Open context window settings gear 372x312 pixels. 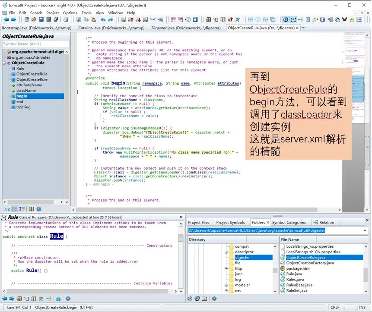point(68,299)
